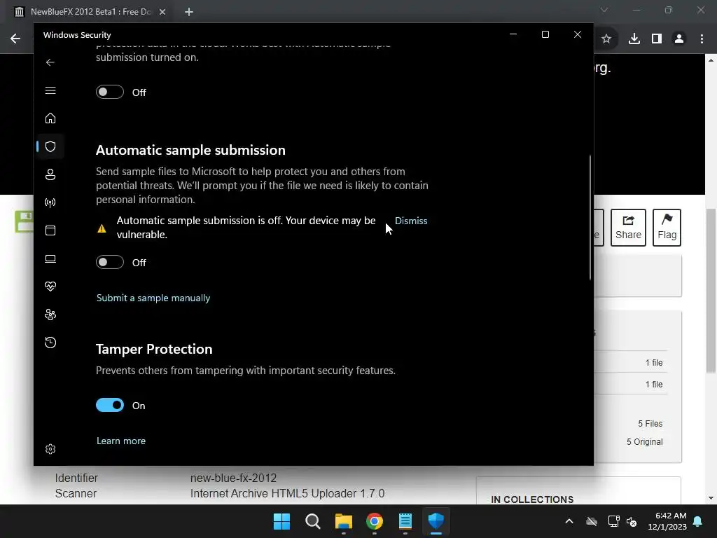Image resolution: width=717 pixels, height=538 pixels.
Task: Open the notification bell
Action: coord(698,521)
